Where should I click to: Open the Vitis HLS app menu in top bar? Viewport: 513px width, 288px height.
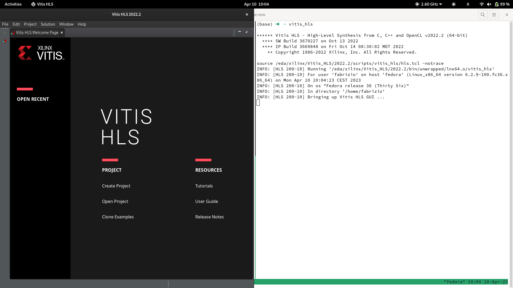pyautogui.click(x=42, y=4)
